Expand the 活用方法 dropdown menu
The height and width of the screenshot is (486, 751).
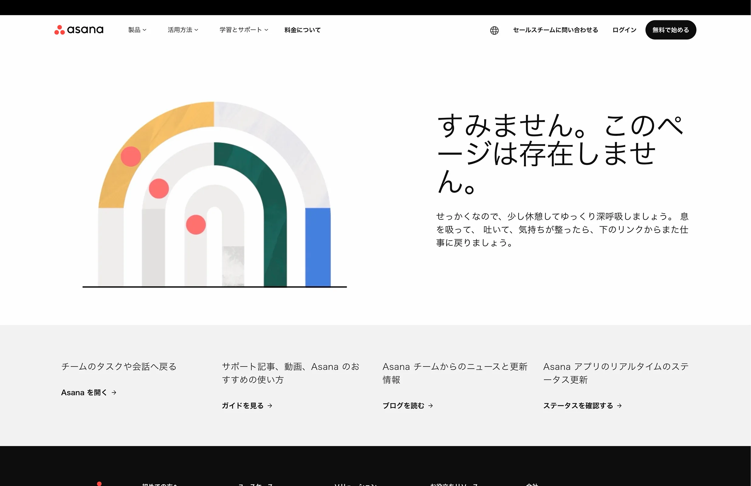[x=183, y=30]
